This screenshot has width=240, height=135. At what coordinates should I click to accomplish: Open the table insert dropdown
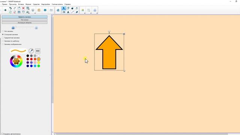click(x=28, y=8)
